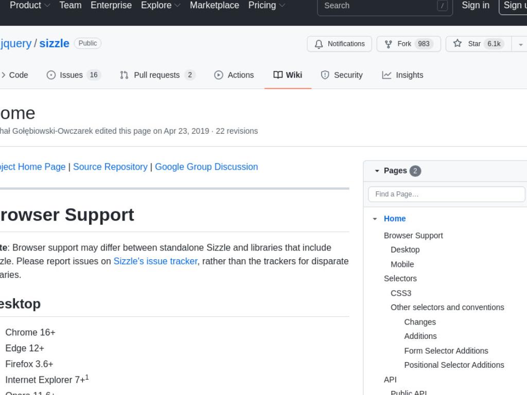Jump to Form Selector Additions
Image resolution: width=527 pixels, height=395 pixels.
point(446,351)
